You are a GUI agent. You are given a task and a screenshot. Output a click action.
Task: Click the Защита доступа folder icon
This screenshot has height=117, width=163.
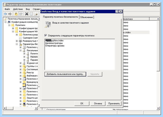24,98
